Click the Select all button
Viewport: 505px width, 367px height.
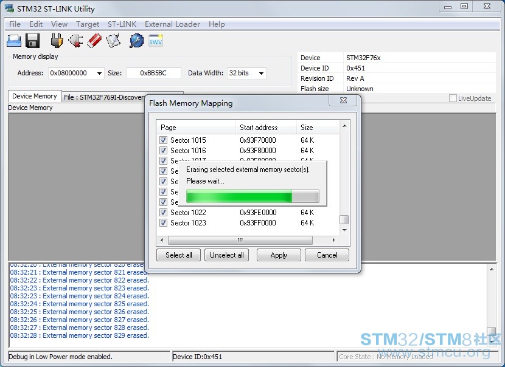(178, 255)
